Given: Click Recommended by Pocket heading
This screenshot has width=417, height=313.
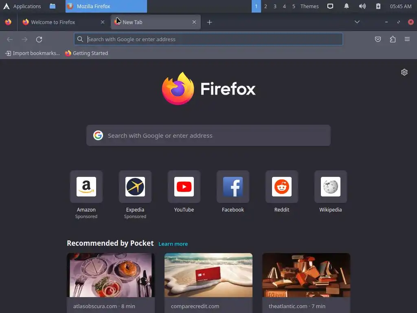Looking at the screenshot, I should [110, 243].
